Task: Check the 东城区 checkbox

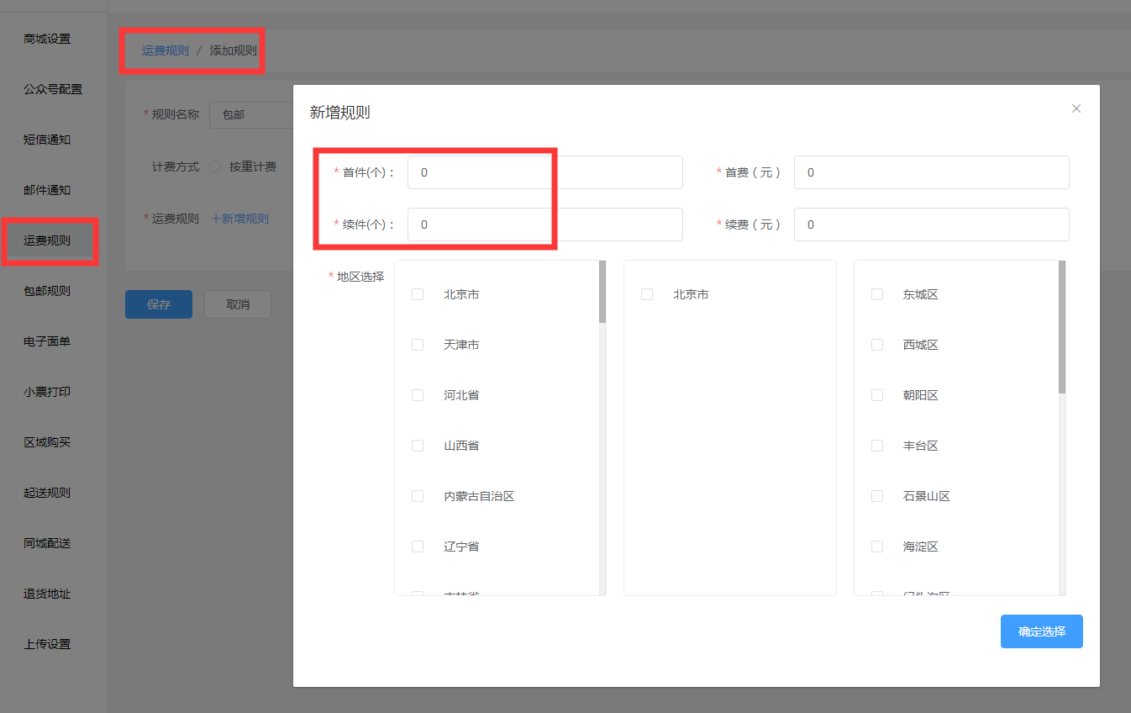Action: click(877, 294)
